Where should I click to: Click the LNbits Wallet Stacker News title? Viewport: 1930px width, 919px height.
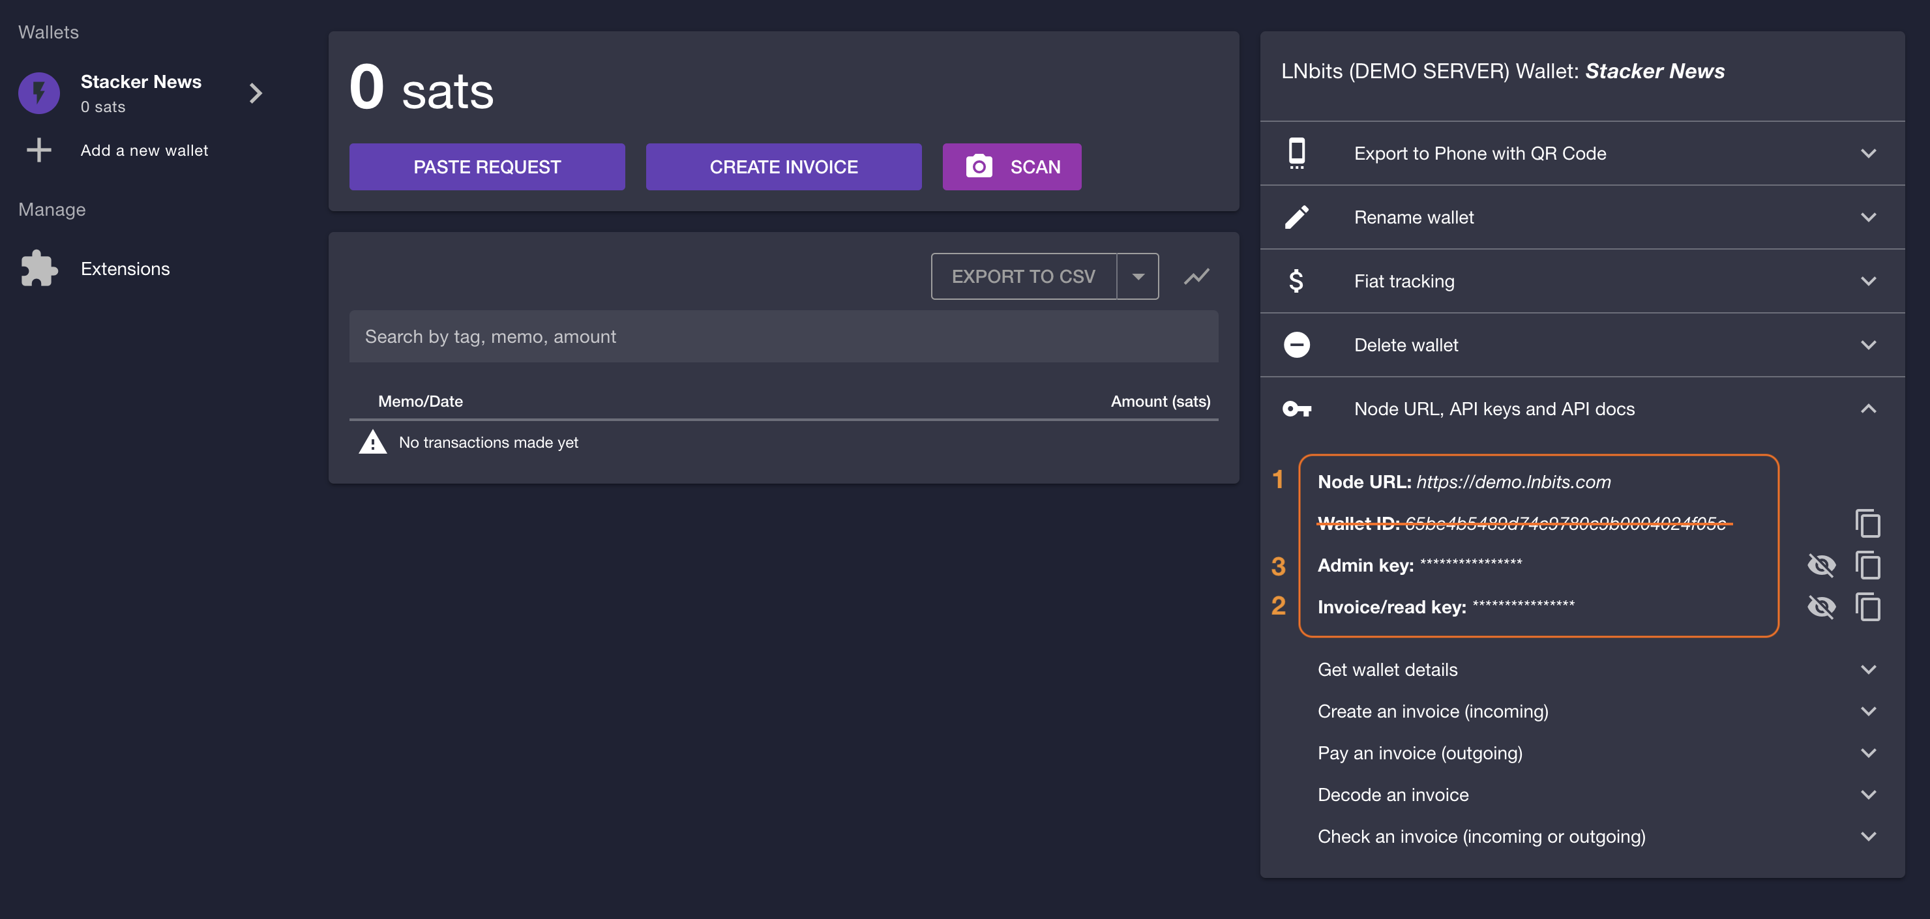click(1502, 70)
